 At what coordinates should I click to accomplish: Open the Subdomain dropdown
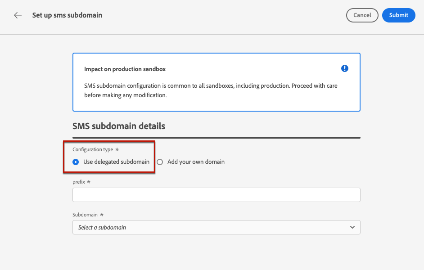[216, 227]
